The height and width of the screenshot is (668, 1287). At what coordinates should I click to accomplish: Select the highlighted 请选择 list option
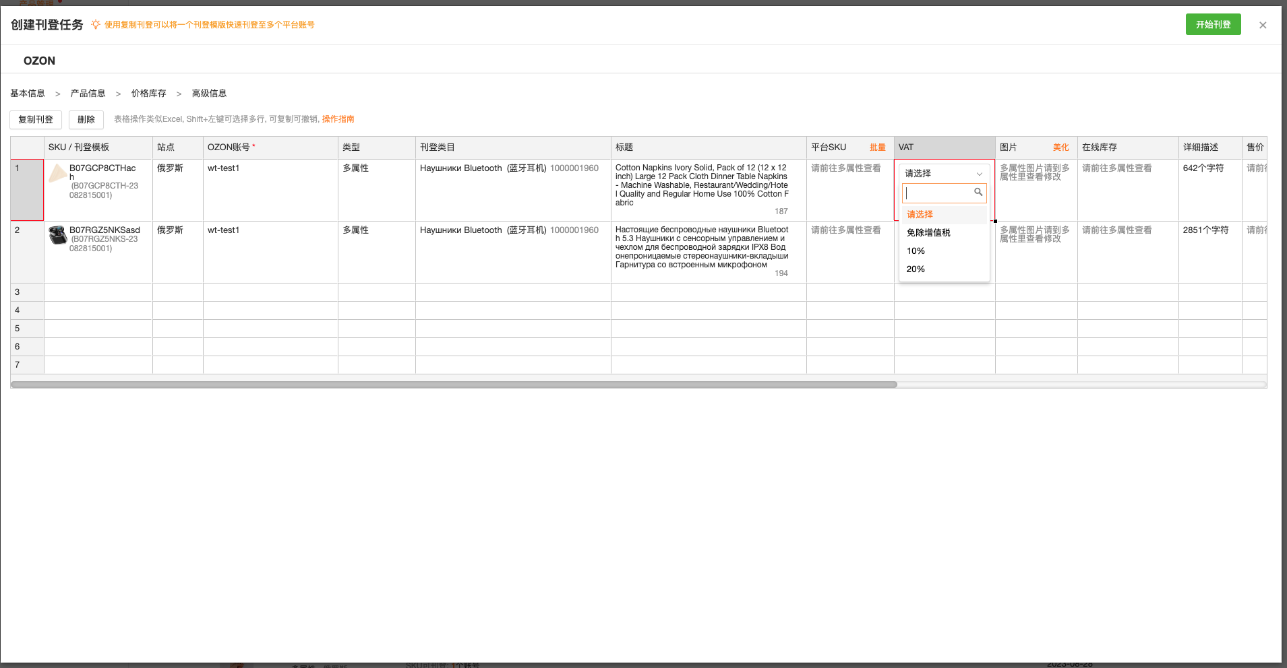920,215
